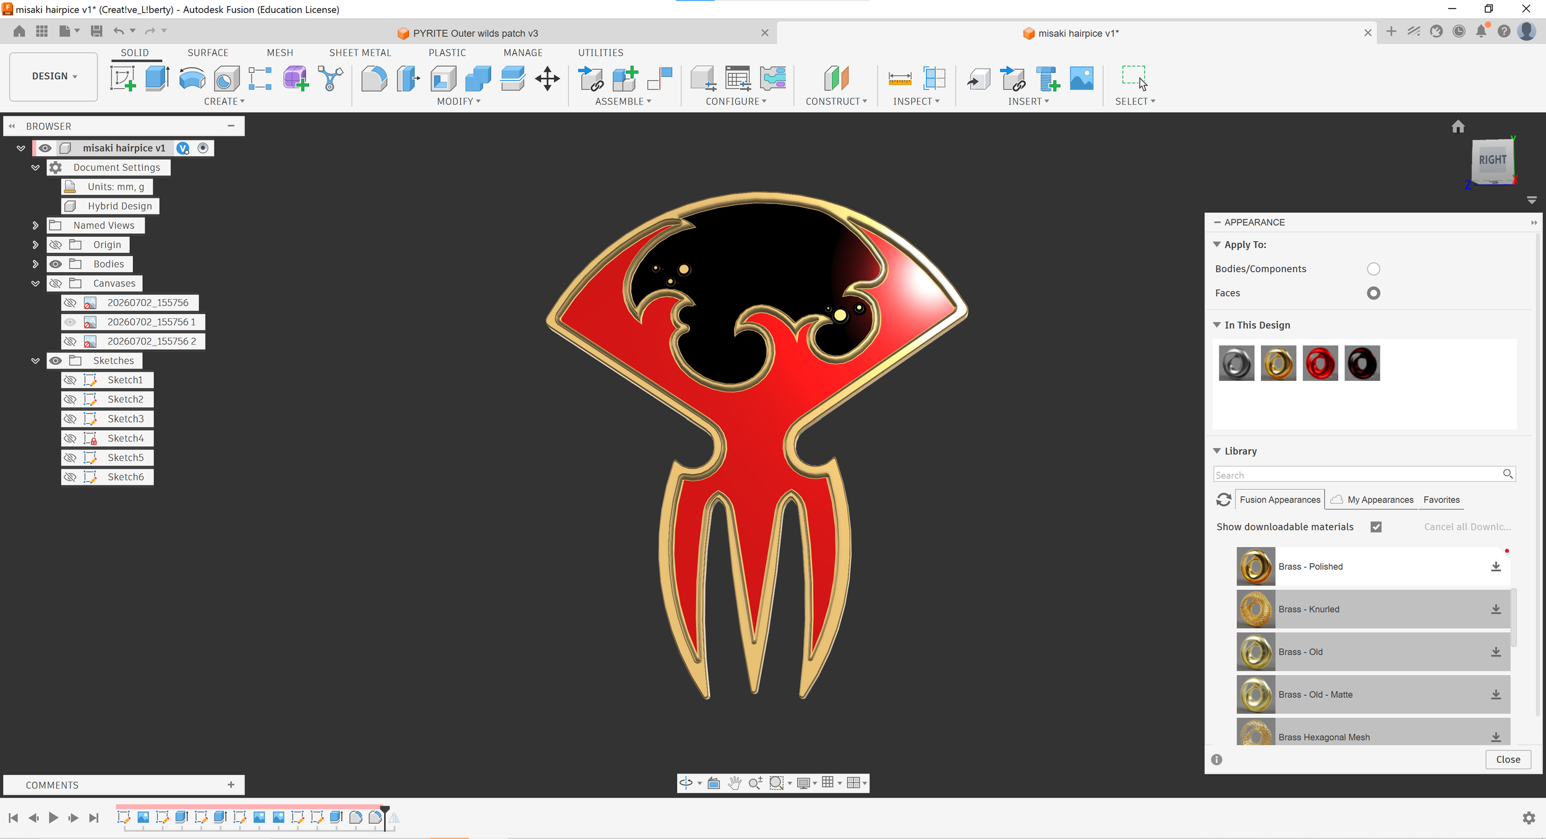This screenshot has width=1546, height=839.
Task: Select the Move/Copy tool
Action: (547, 79)
